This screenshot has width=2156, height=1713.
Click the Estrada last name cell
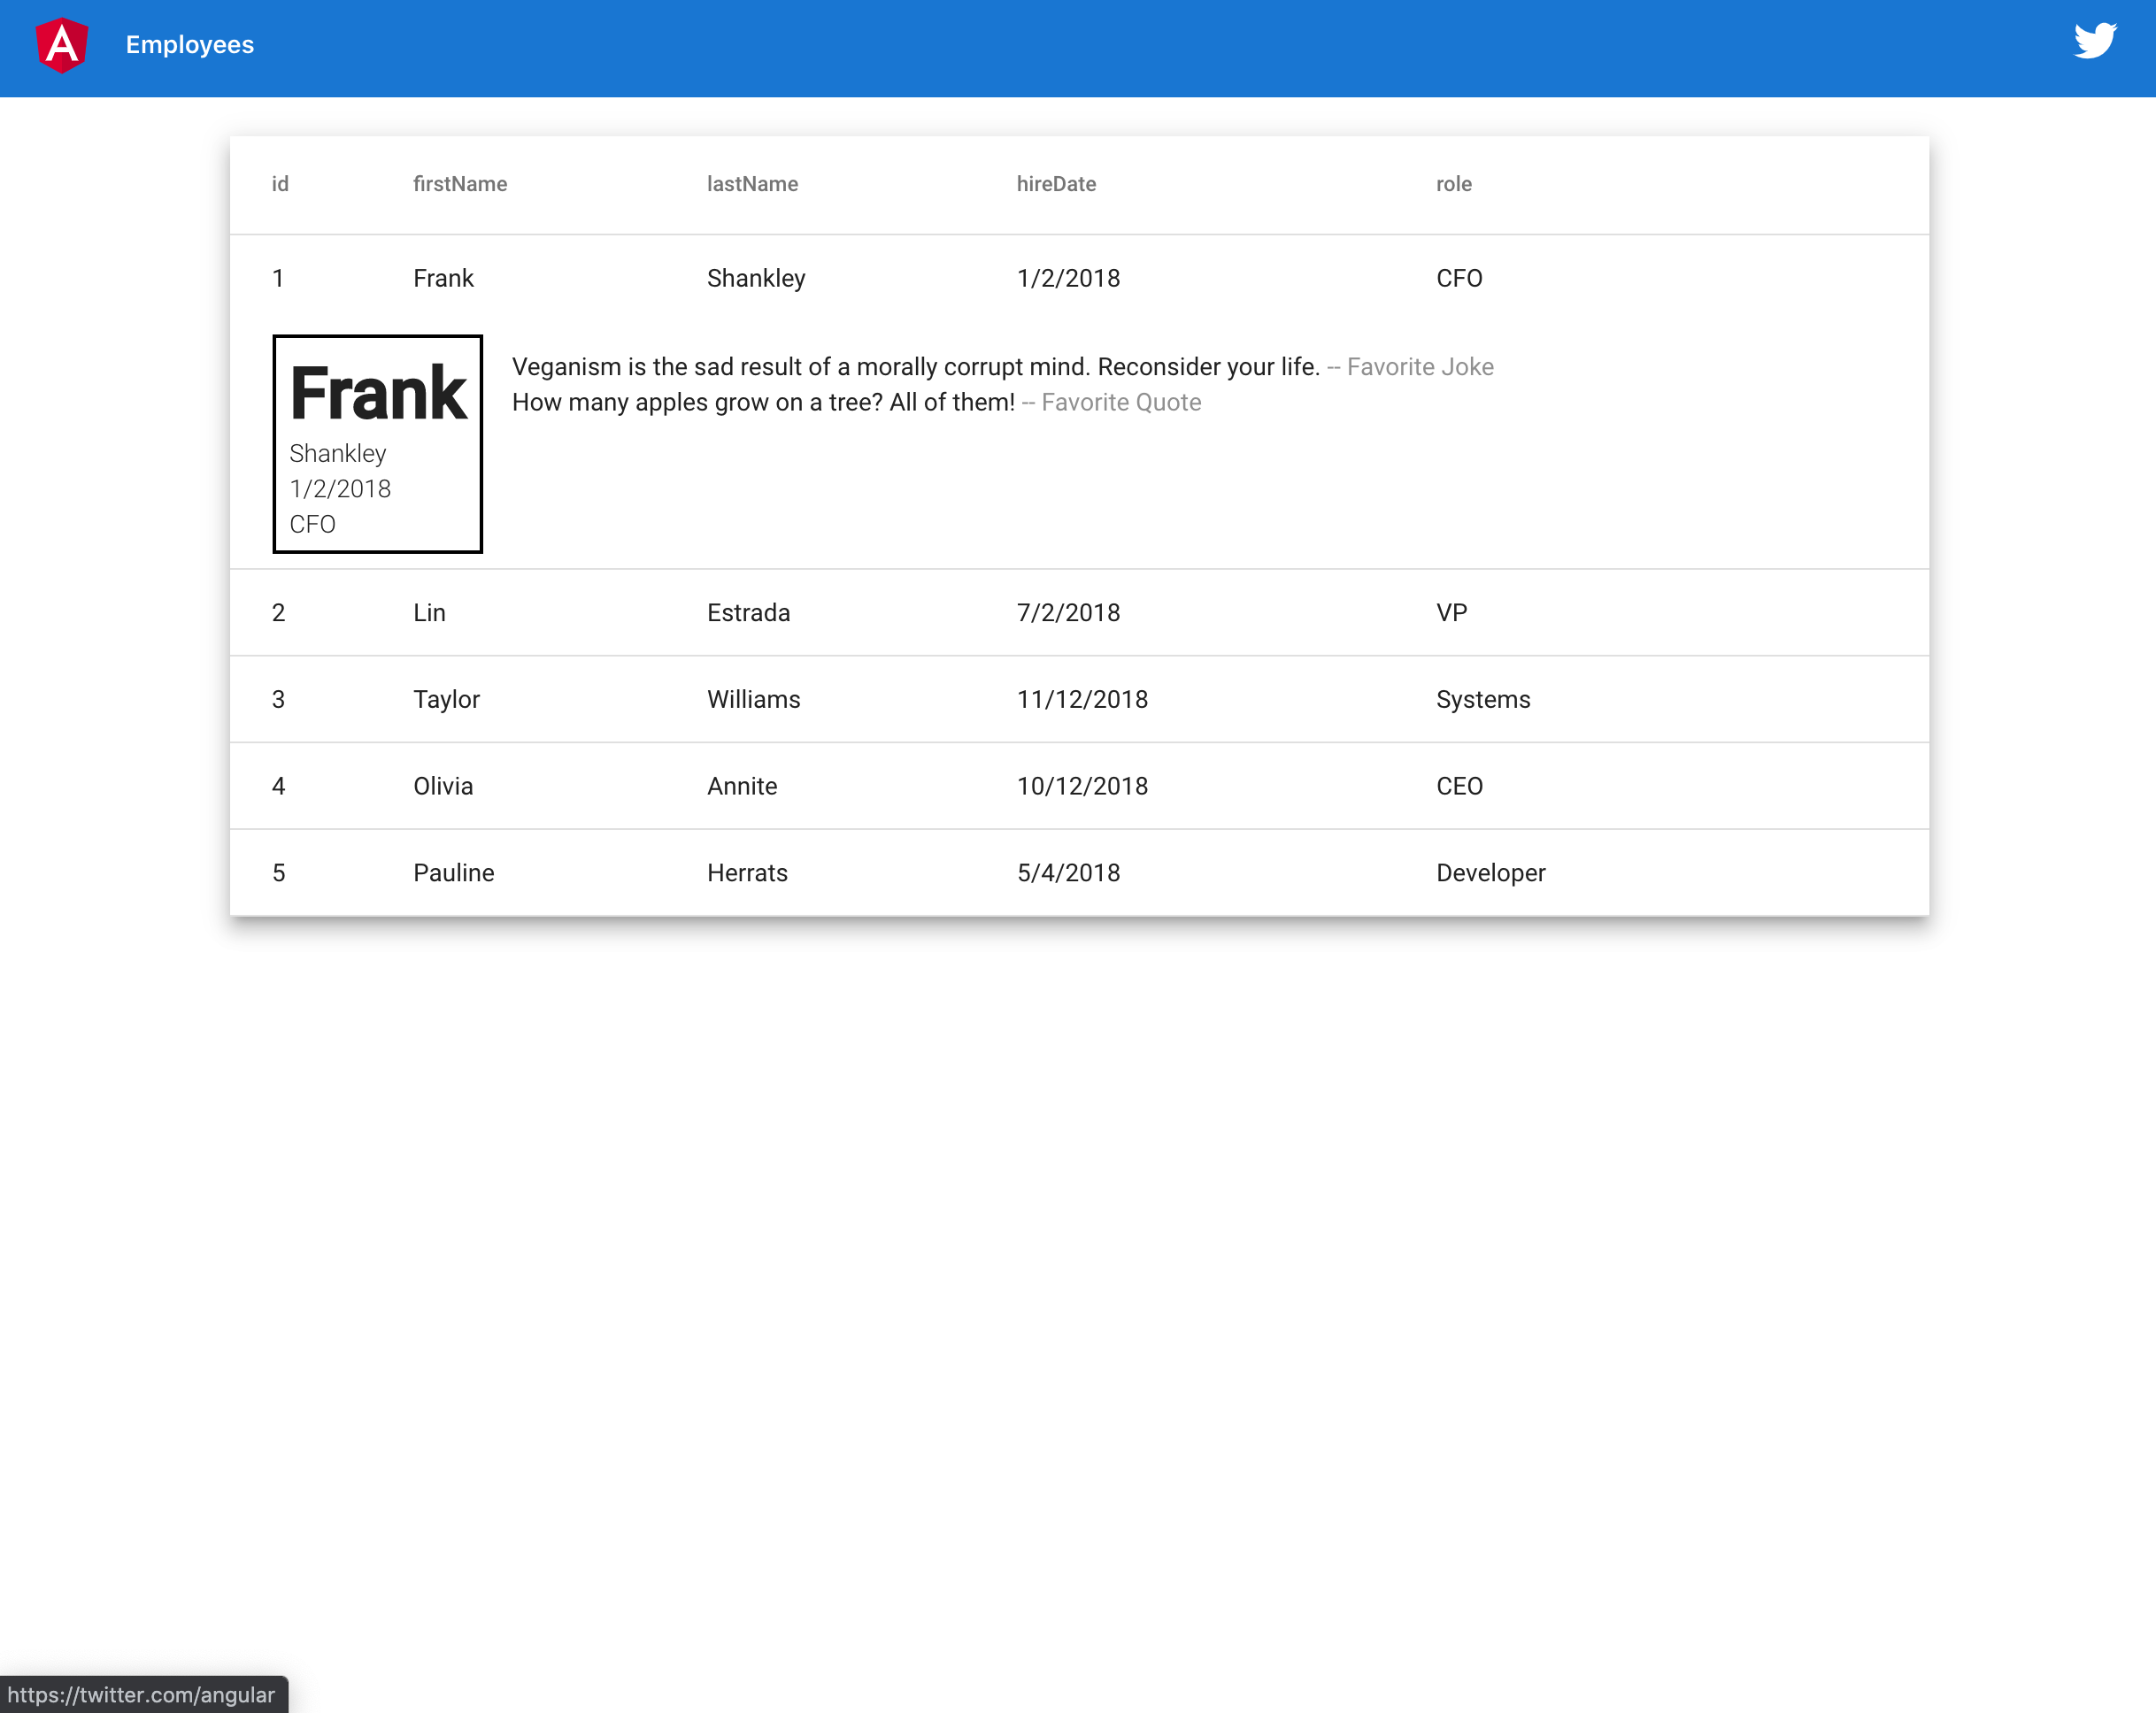pos(748,613)
